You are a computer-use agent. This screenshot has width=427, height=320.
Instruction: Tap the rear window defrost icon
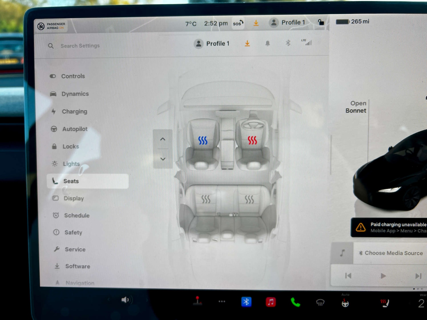click(320, 302)
